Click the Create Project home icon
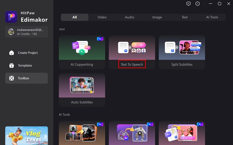Screen dimensions: 233x145 pos(12,53)
